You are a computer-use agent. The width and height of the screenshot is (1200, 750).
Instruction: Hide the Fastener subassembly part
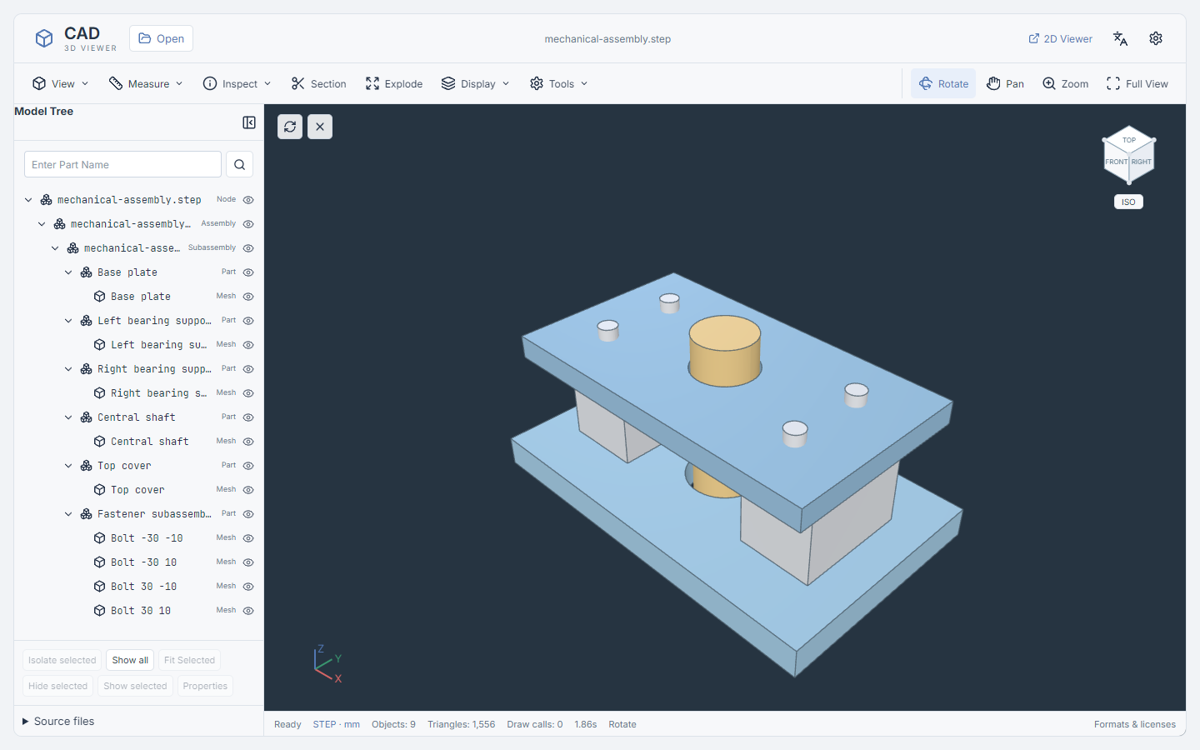click(248, 514)
